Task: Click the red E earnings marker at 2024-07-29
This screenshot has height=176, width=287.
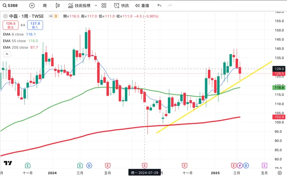Action: [145, 166]
